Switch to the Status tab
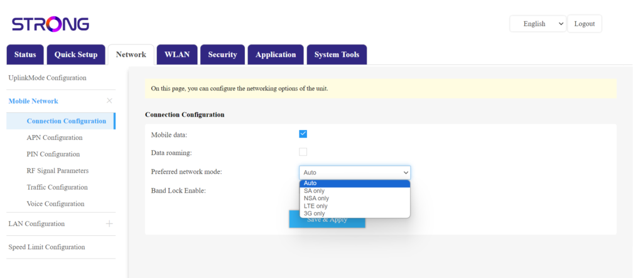 pos(25,55)
